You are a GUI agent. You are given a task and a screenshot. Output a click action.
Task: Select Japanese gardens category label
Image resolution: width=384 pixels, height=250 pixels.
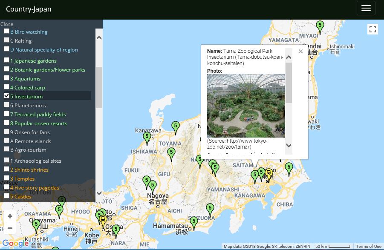33,61
